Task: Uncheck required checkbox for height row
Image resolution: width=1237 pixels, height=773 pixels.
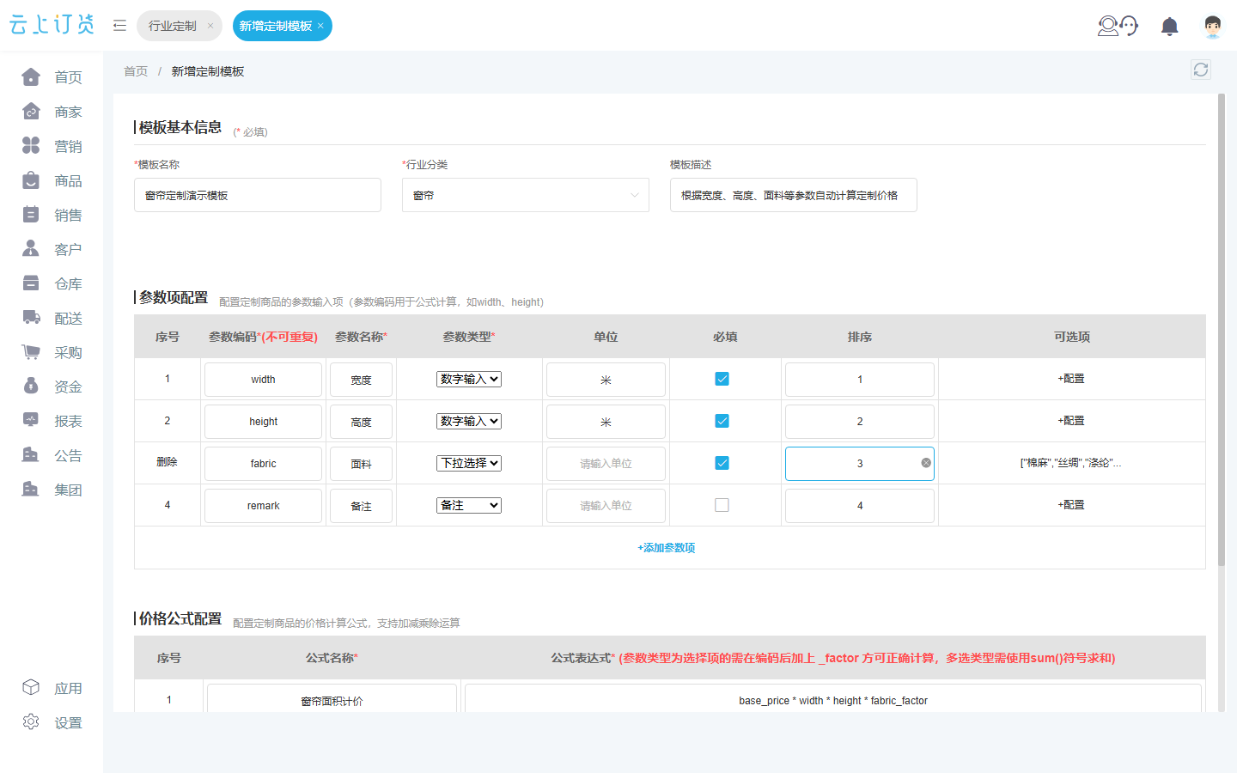Action: pos(722,421)
